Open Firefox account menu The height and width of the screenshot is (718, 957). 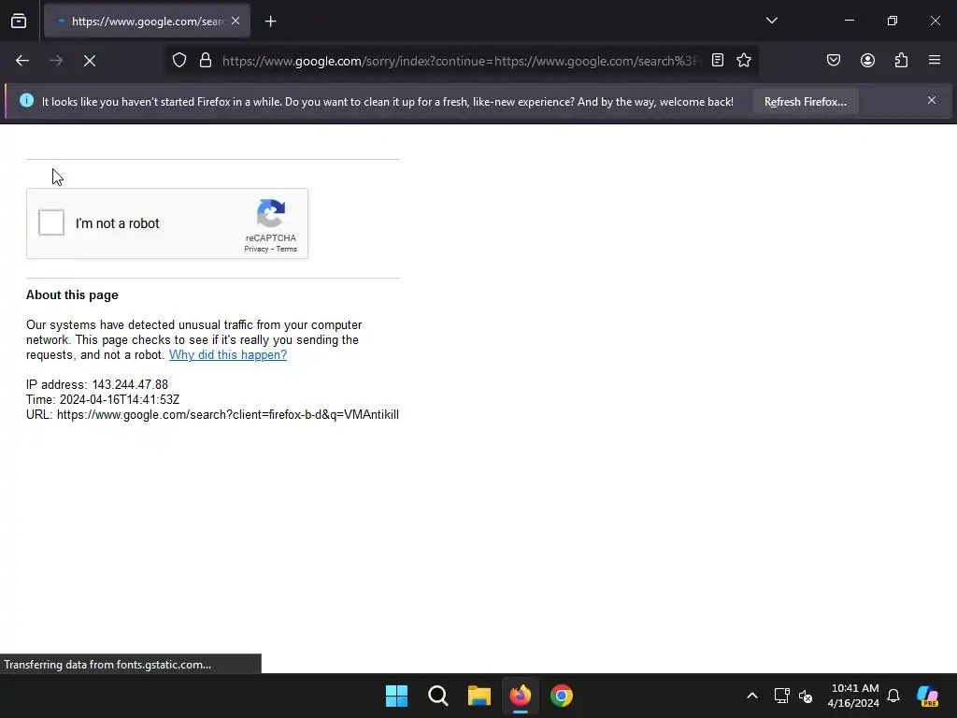coord(867,61)
